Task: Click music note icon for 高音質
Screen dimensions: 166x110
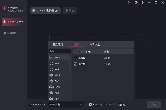Action: coord(75,58)
